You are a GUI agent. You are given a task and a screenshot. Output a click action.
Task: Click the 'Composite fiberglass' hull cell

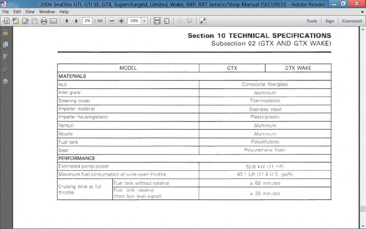[265, 84]
